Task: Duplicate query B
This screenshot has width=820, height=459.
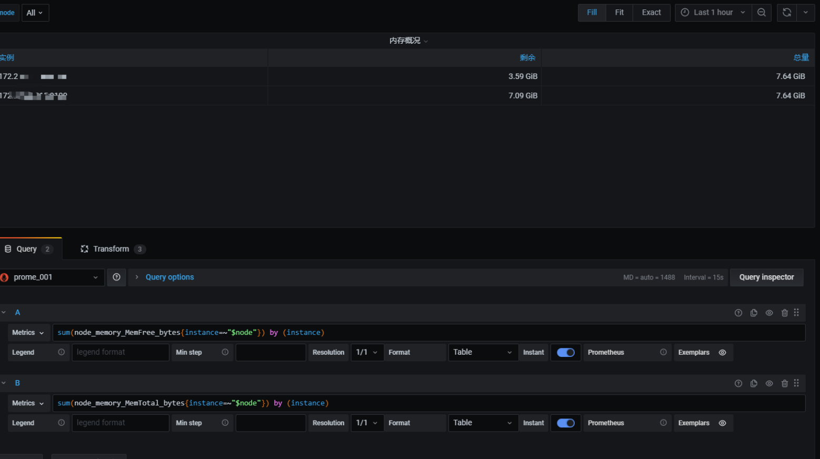Action: pyautogui.click(x=754, y=383)
